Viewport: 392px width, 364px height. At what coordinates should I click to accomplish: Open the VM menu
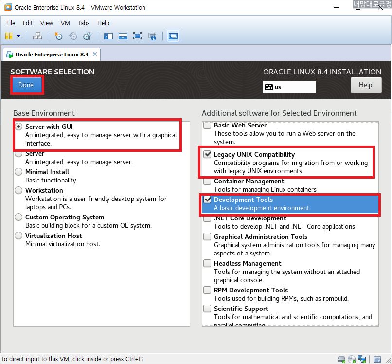coord(65,23)
